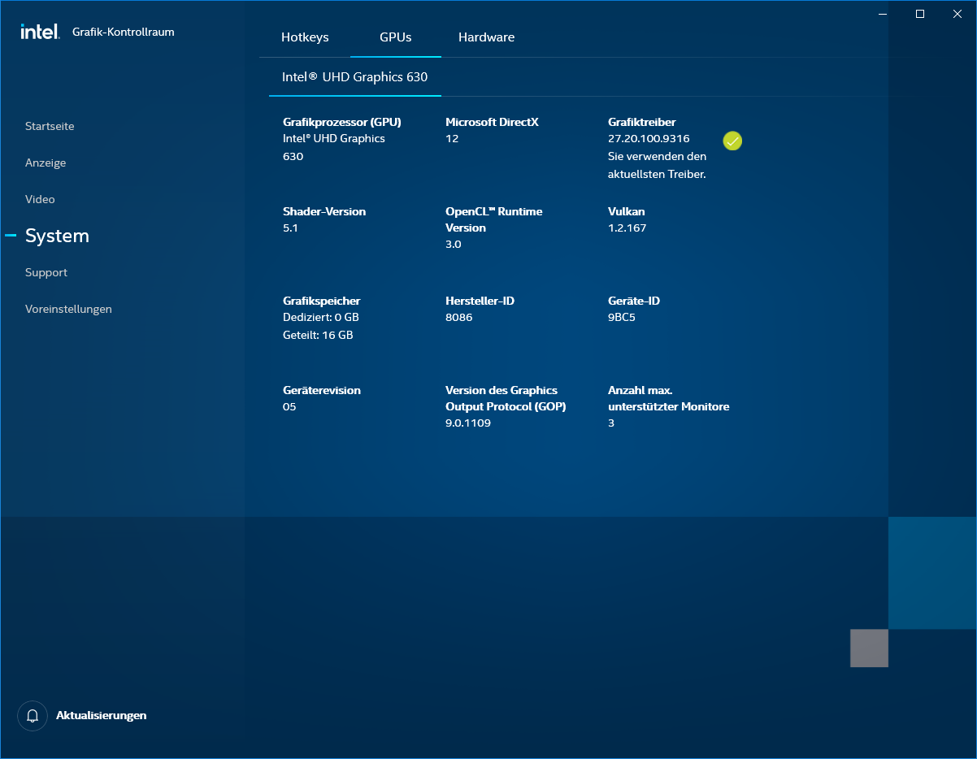Click the Dediziert: 0 GB text
This screenshot has width=977, height=759.
click(x=321, y=317)
